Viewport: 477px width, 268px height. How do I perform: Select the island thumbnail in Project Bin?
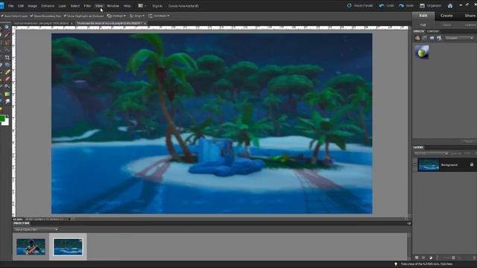point(68,246)
